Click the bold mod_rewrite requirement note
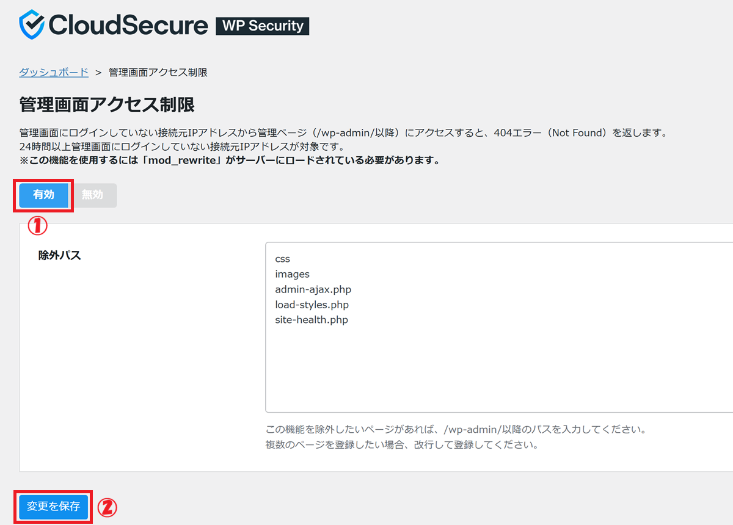733x525 pixels. (x=230, y=161)
